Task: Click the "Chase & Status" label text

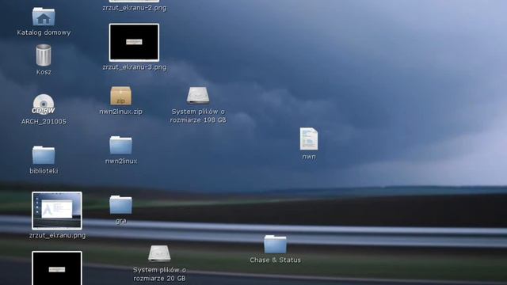Action: [275, 260]
